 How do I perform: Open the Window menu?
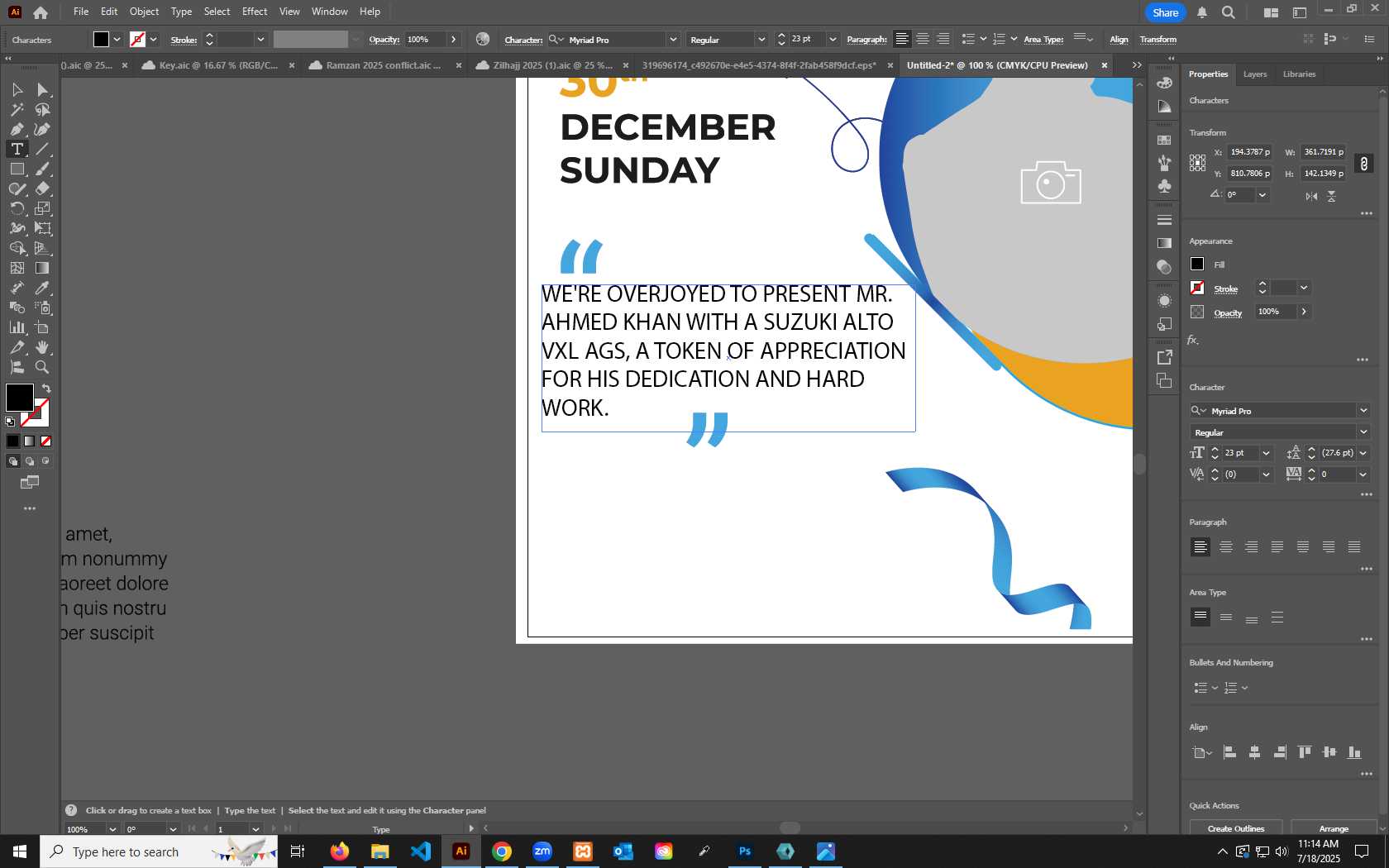click(329, 12)
